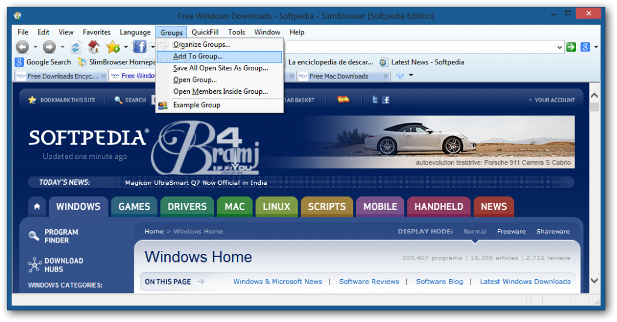Open the LINUX category tab
This screenshot has width=617, height=322.
[276, 206]
